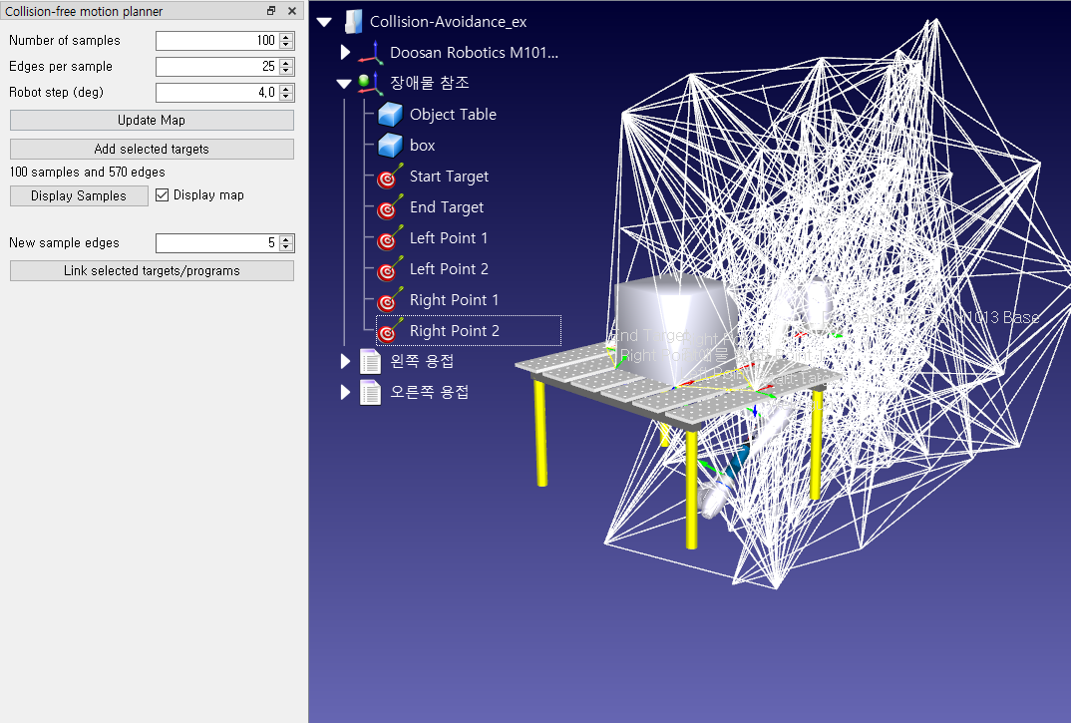Close the Collision-free motion planner panel
Screen dimensions: 1071x723
pyautogui.click(x=291, y=11)
